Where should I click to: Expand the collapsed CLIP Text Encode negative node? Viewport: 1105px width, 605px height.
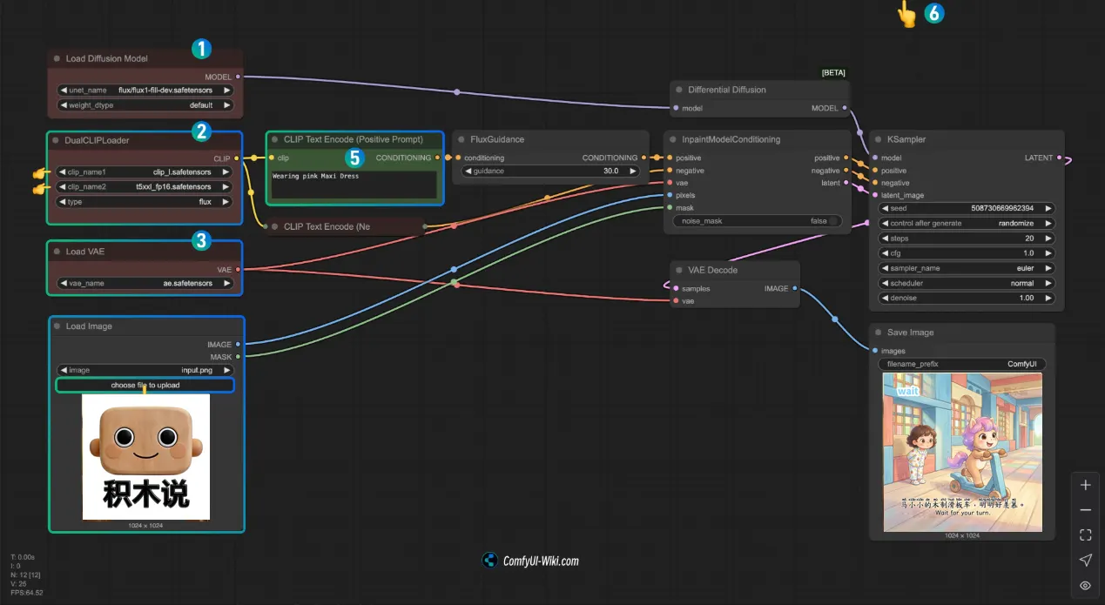(274, 226)
